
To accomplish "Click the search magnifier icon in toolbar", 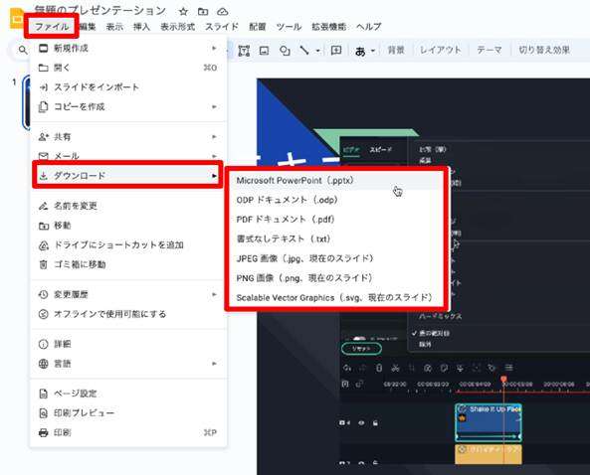I will pos(23,50).
